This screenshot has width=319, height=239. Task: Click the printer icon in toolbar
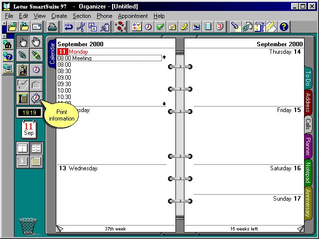coord(52,27)
